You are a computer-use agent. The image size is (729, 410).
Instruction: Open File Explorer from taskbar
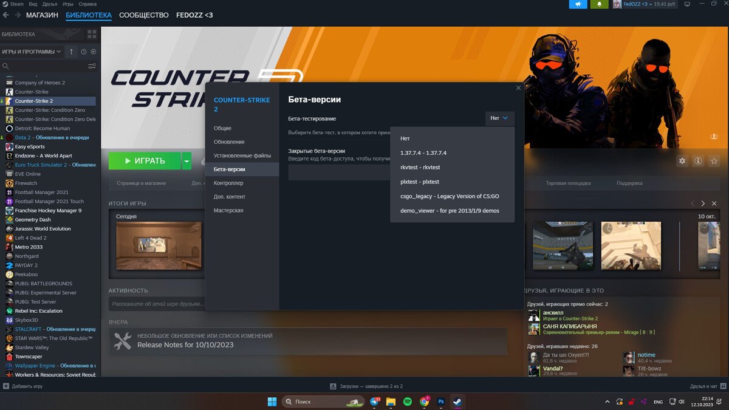click(x=391, y=401)
